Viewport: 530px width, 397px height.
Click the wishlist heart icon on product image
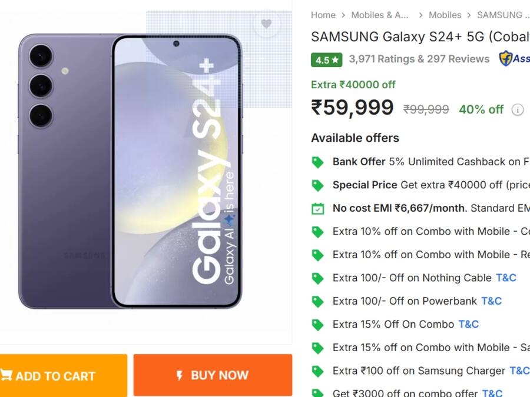click(267, 24)
